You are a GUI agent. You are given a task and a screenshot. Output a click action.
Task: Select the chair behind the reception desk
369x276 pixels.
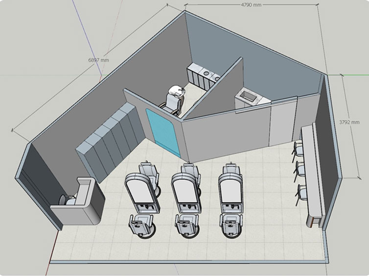coord(68,199)
